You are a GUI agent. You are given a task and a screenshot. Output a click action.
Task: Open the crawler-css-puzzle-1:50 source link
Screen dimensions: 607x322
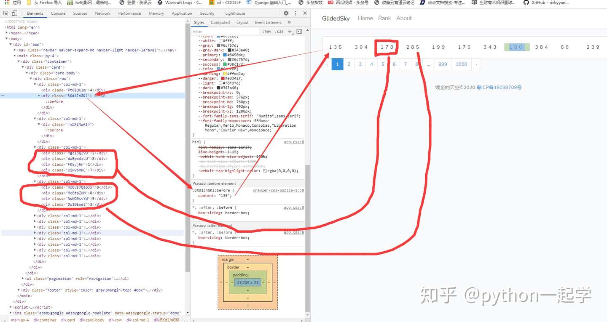tap(278, 190)
